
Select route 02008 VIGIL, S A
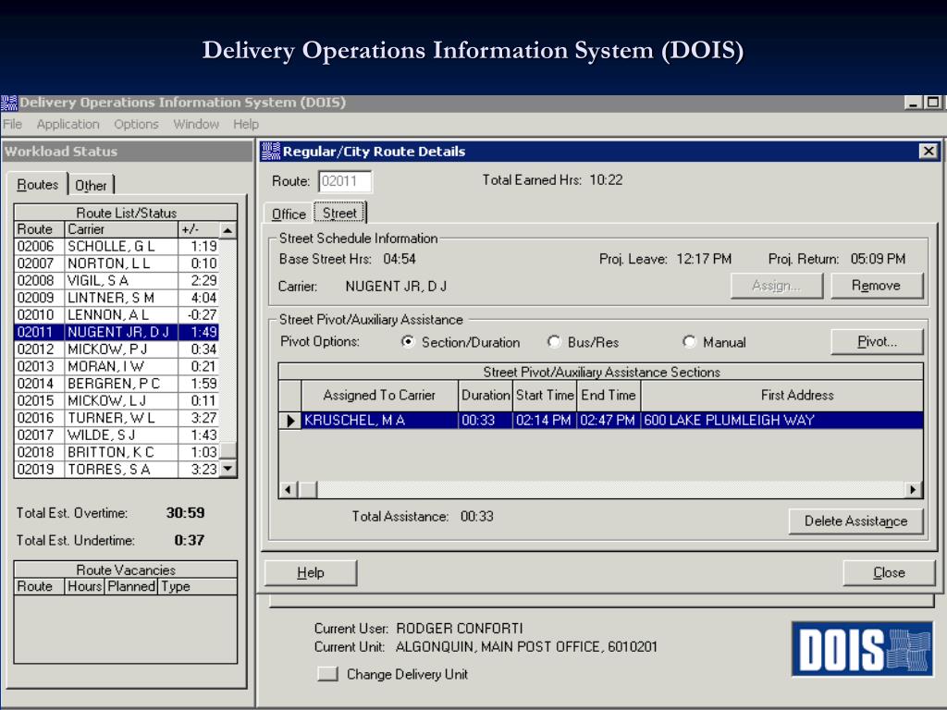click(x=117, y=281)
